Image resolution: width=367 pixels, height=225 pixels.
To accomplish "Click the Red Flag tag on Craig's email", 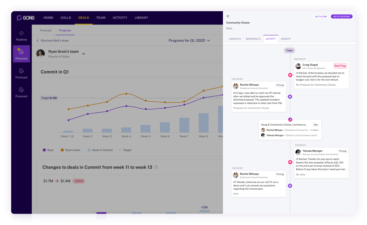I will (x=340, y=66).
